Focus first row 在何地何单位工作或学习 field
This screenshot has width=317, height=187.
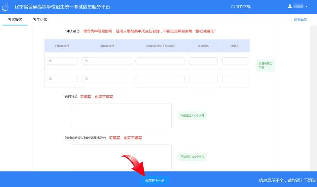(161, 61)
